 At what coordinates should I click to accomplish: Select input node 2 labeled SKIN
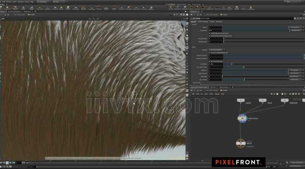coord(263,101)
